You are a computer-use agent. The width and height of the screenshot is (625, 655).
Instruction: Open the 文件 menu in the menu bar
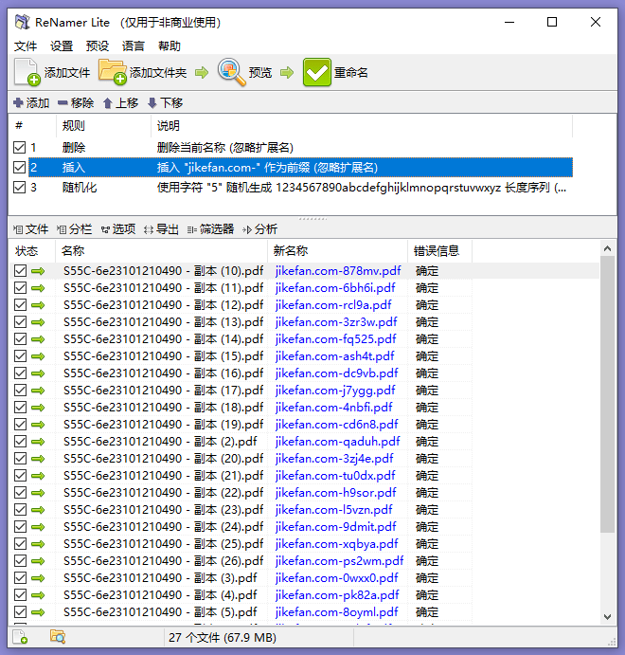tap(26, 45)
